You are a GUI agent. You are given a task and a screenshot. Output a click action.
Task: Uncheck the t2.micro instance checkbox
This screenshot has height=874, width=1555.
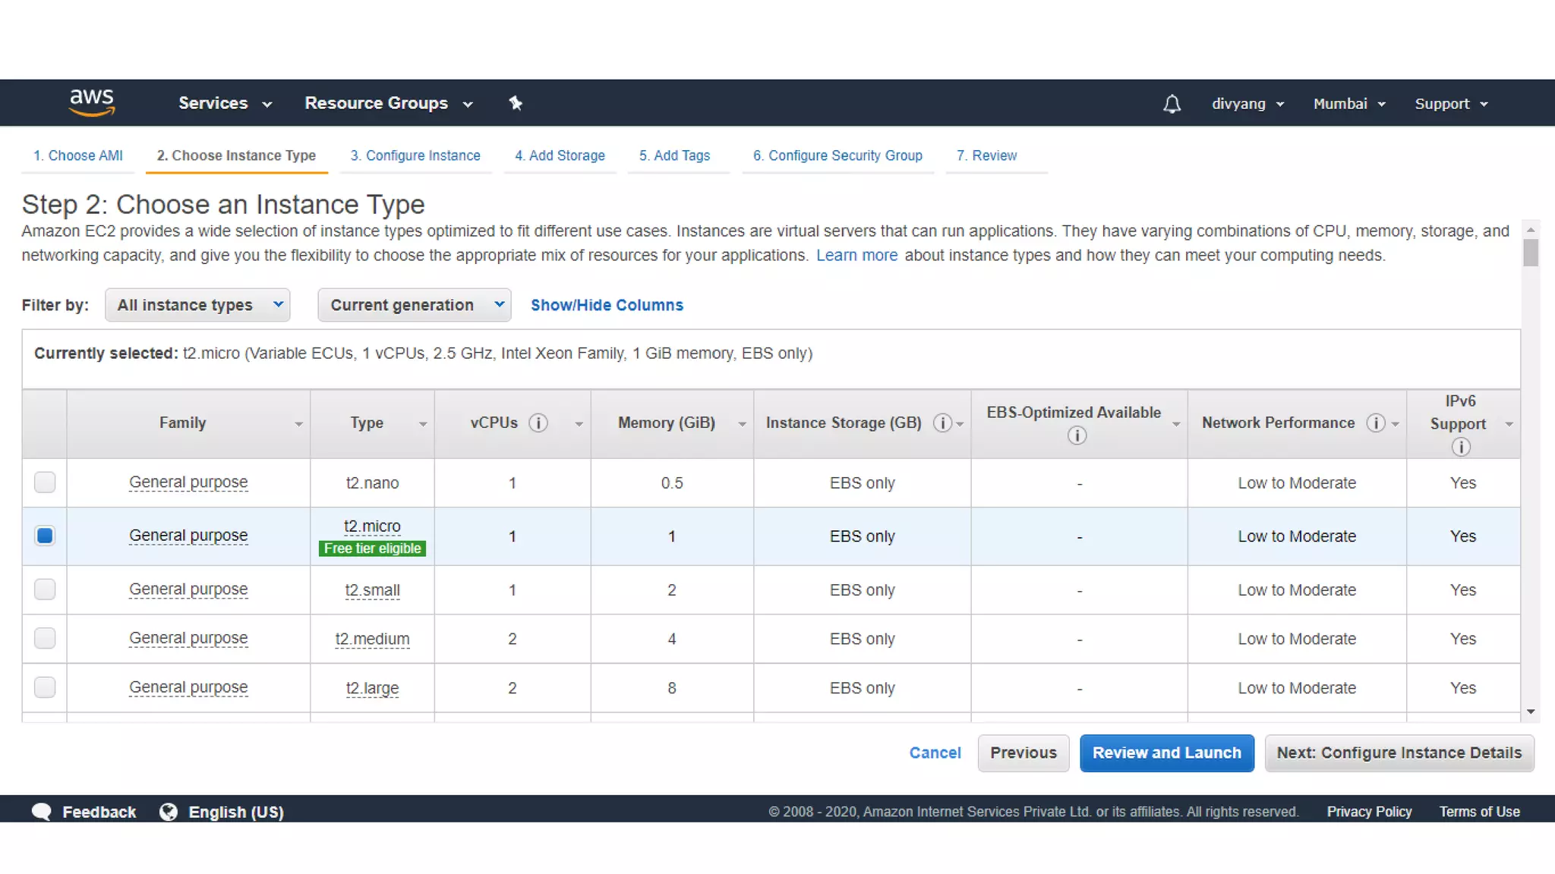click(45, 536)
